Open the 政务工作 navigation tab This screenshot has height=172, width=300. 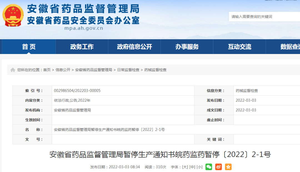pos(82,47)
